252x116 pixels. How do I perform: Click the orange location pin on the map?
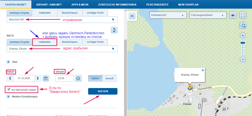pyautogui.click(x=190, y=88)
